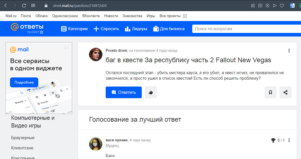Viewport: 301px width, 159px height.
Task: Open Одноклассники link
Action: [x=65, y=16]
